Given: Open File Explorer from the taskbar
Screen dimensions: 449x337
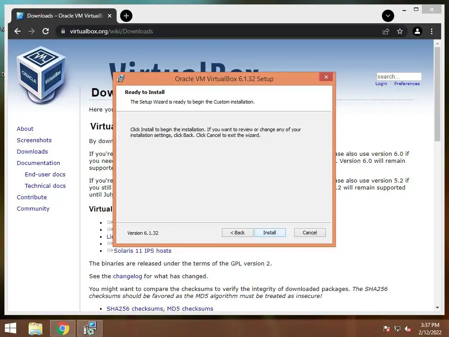Looking at the screenshot, I should [x=36, y=328].
